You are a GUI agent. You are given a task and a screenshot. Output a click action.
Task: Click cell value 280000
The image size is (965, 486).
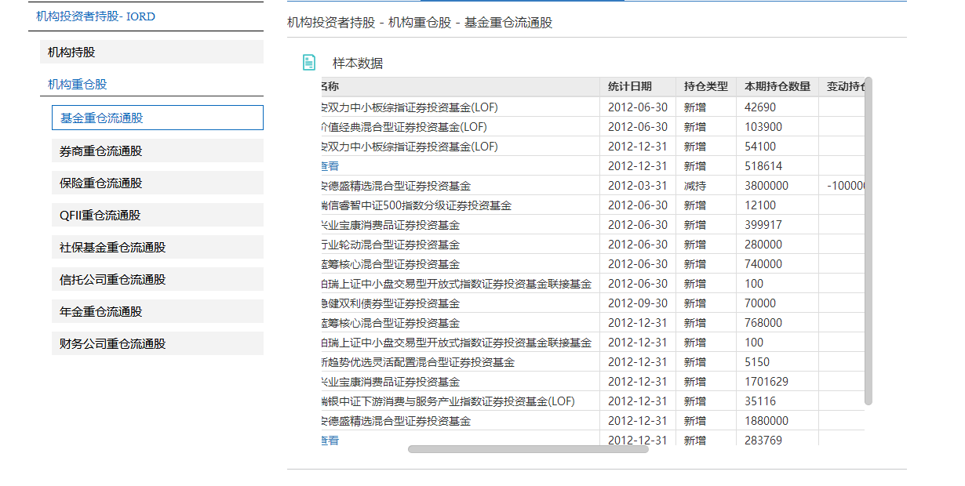point(763,245)
